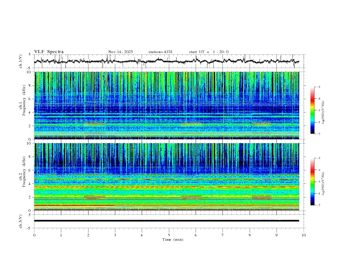Click the "ch.3(V)" waveform axis label
This screenshot has height=264, width=342.
coord(20,221)
